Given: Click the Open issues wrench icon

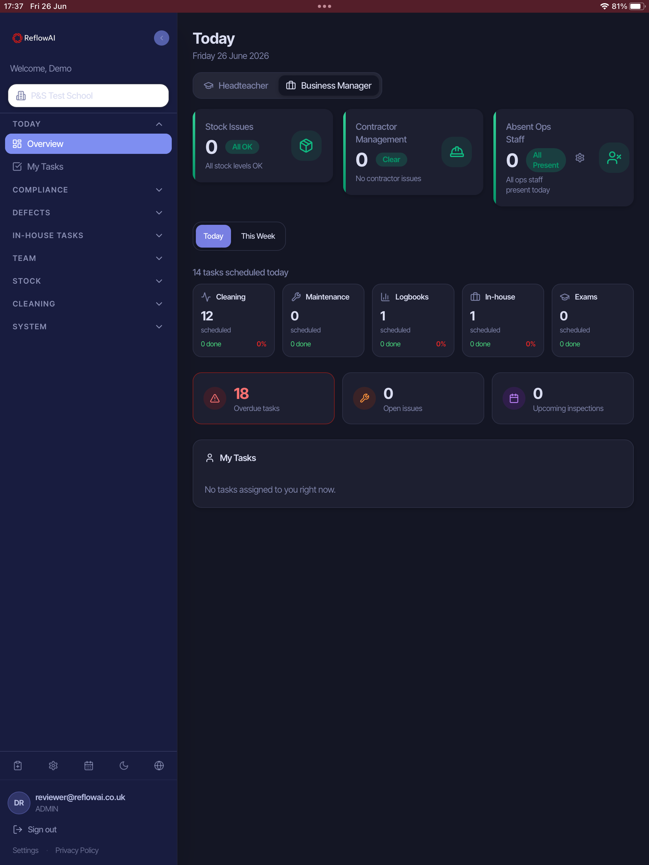Looking at the screenshot, I should pyautogui.click(x=364, y=398).
